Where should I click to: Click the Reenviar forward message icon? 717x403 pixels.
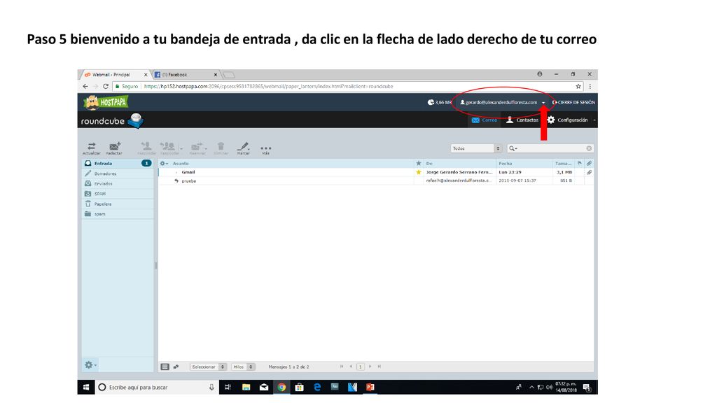(x=197, y=148)
